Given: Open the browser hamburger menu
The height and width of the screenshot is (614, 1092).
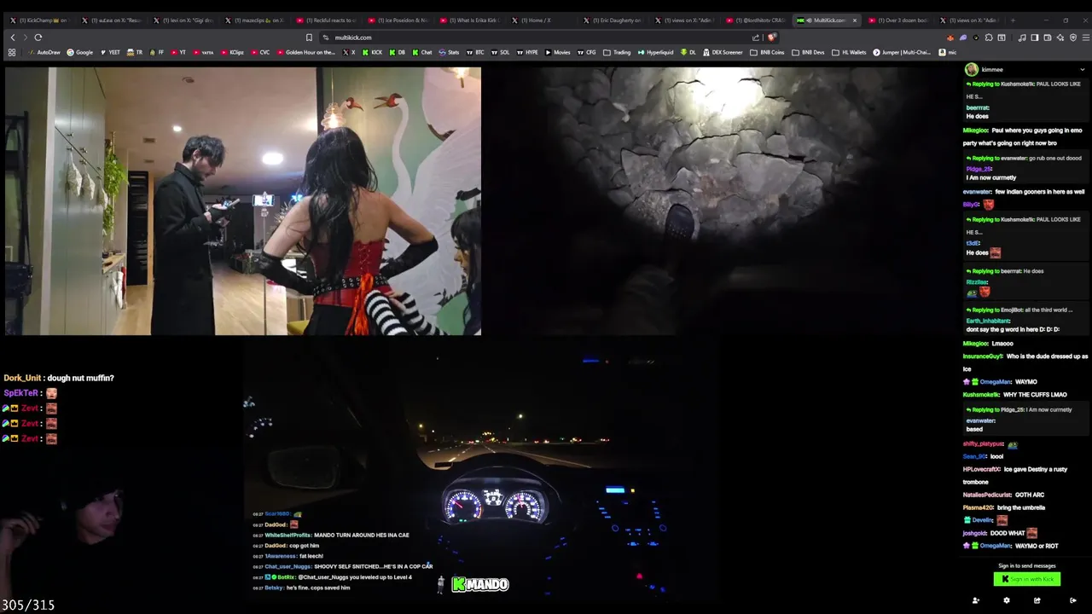Looking at the screenshot, I should 1085,38.
